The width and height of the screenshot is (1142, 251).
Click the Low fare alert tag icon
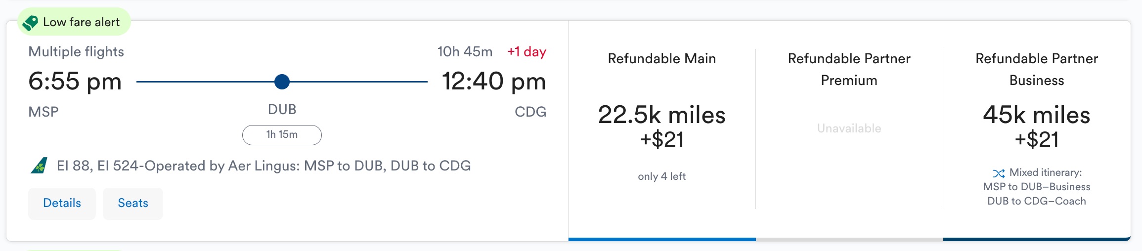[x=31, y=23]
